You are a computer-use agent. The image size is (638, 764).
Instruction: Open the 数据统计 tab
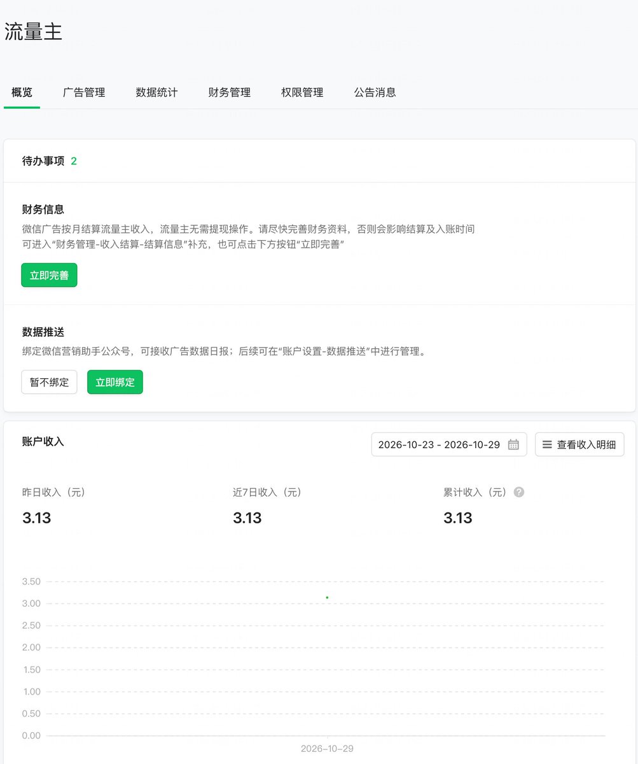point(156,92)
